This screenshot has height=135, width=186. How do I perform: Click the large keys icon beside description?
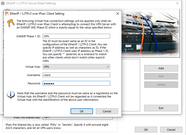(11, 23)
